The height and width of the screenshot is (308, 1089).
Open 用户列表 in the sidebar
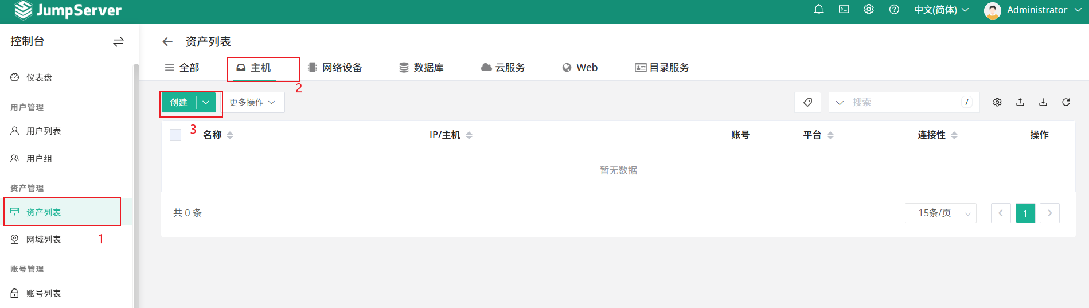click(67, 131)
